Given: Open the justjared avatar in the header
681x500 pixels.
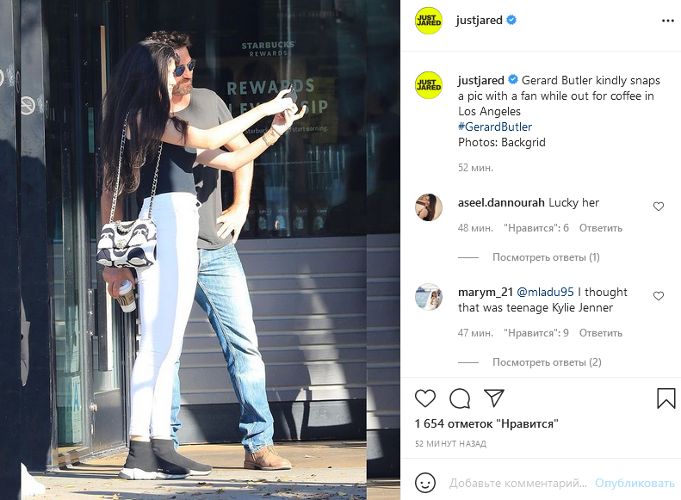Looking at the screenshot, I should pyautogui.click(x=429, y=21).
